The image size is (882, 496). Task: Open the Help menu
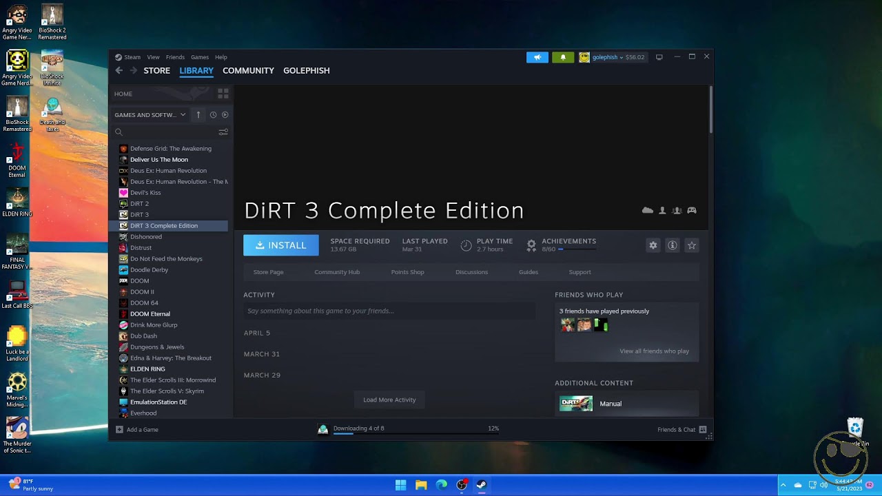pyautogui.click(x=221, y=57)
